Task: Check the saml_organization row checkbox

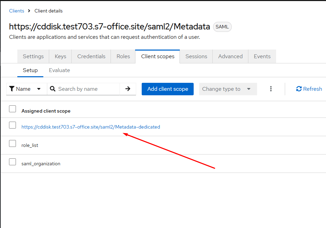Action: 12,161
